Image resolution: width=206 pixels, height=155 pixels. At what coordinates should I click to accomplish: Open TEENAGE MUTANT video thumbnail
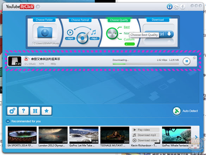pos(115,135)
